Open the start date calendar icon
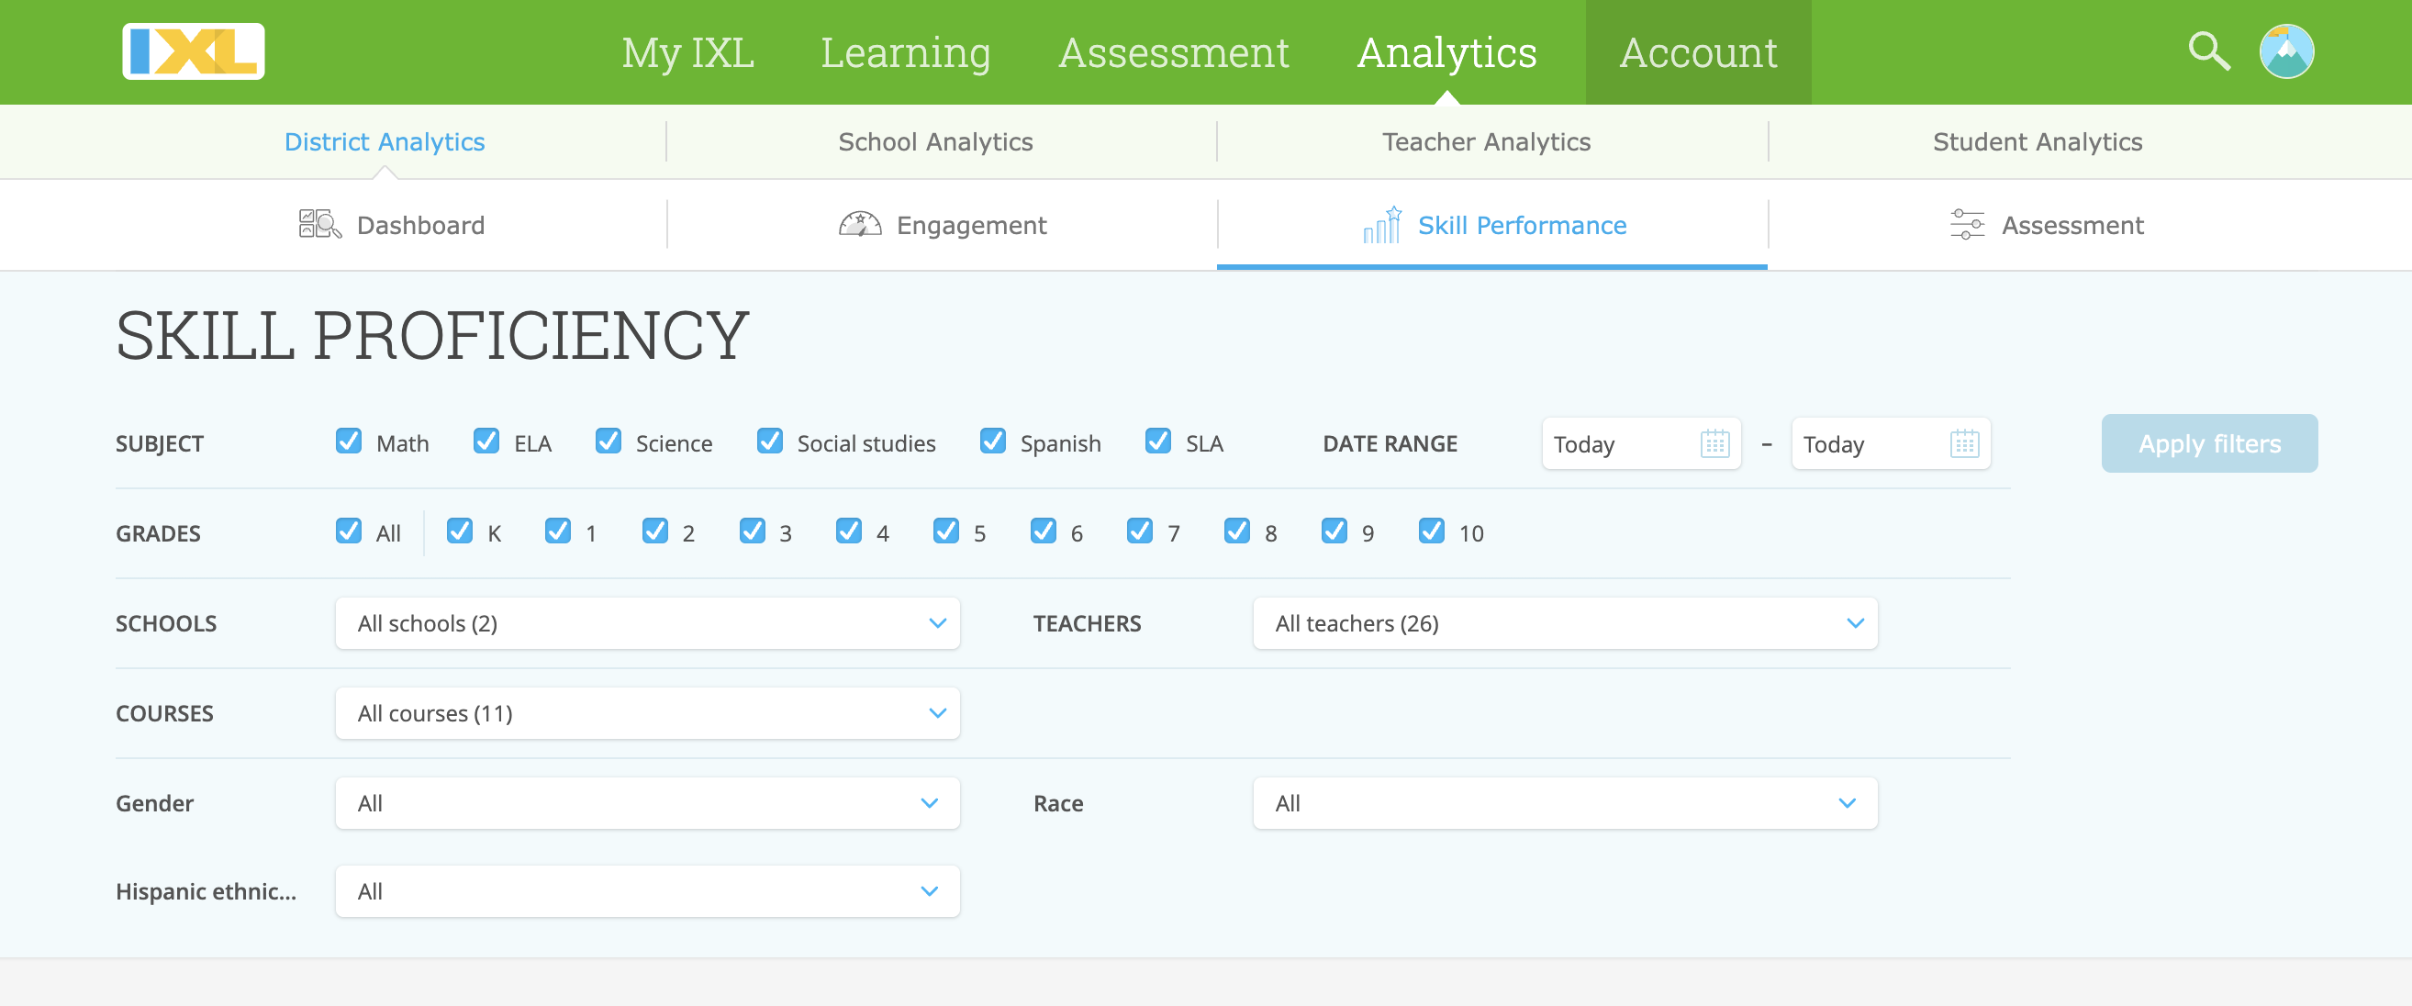Screen dimensions: 2412x1006 [x=1714, y=443]
